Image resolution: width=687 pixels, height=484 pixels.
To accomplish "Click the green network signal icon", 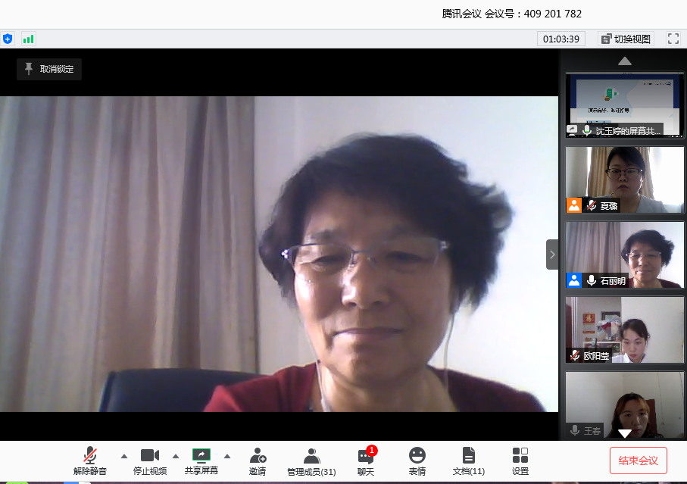I will click(x=29, y=39).
